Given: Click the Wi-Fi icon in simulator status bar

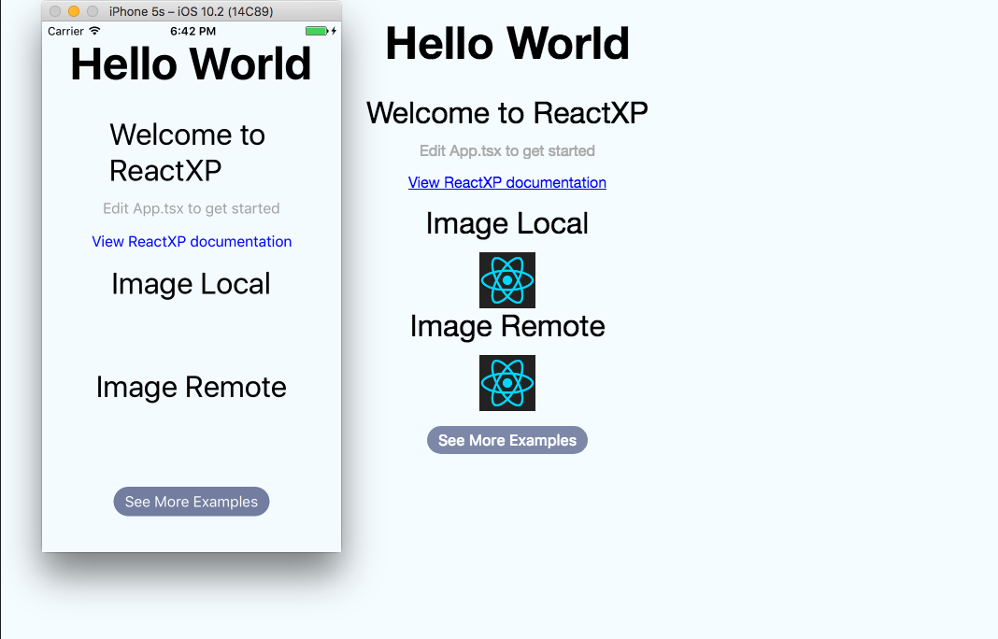Looking at the screenshot, I should tap(94, 31).
